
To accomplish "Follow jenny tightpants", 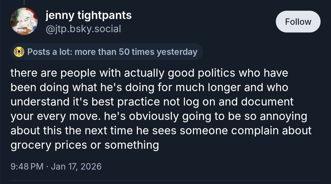I will pyautogui.click(x=298, y=22).
